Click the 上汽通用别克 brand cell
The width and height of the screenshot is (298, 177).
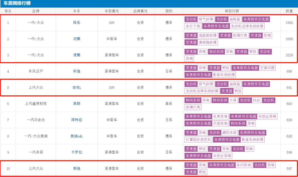point(36,104)
